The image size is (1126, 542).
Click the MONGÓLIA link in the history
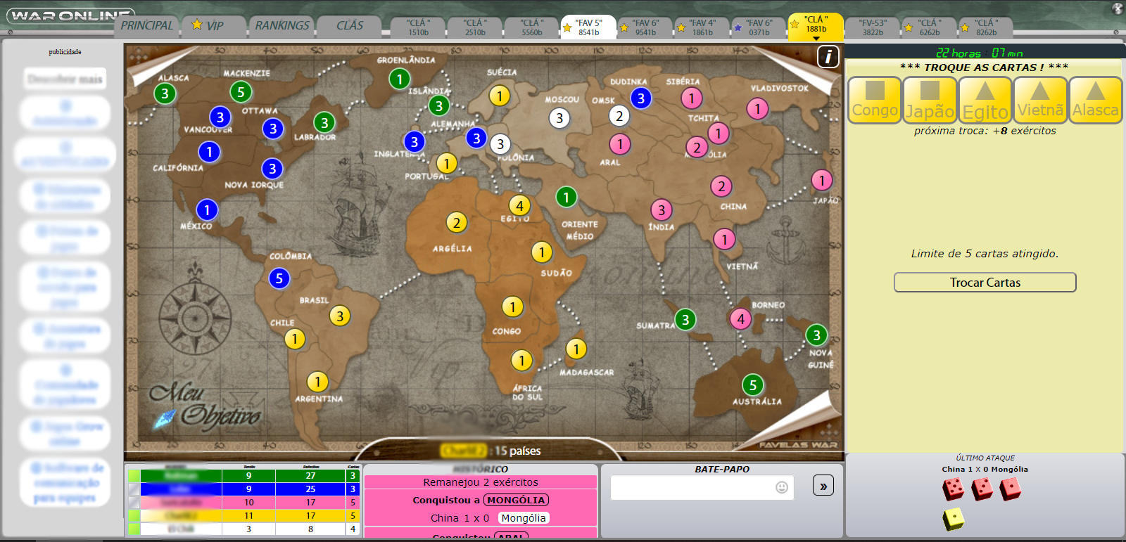(516, 500)
